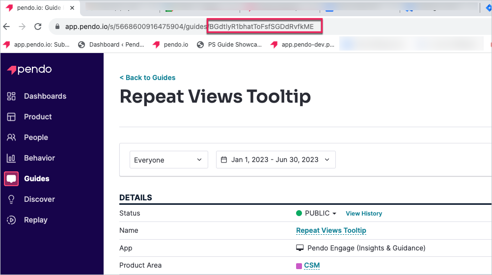Click the purple CSM color swatch

pyautogui.click(x=299, y=266)
